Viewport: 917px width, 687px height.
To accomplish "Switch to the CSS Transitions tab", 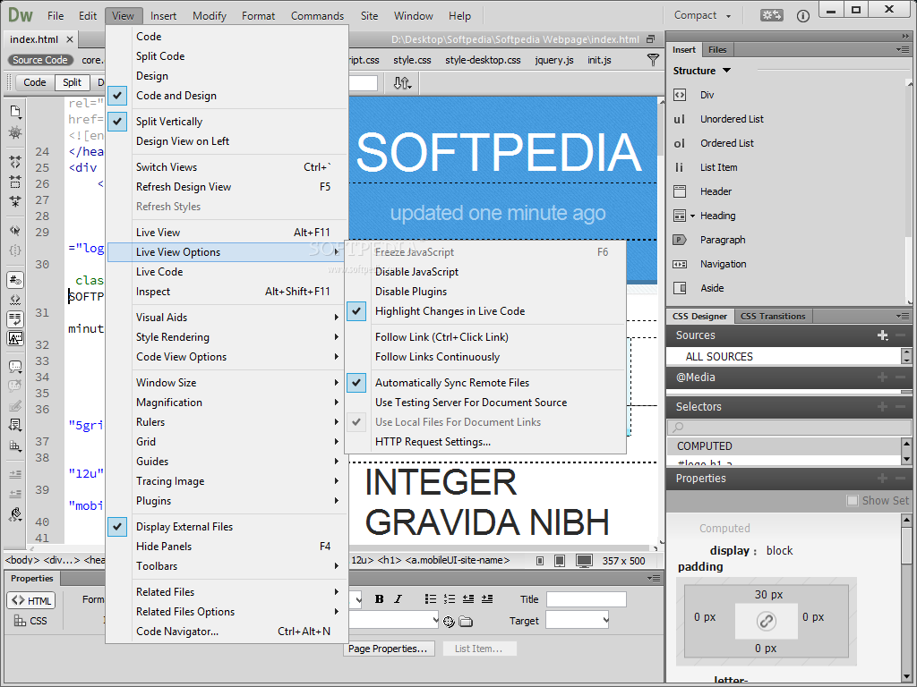I will tap(773, 316).
